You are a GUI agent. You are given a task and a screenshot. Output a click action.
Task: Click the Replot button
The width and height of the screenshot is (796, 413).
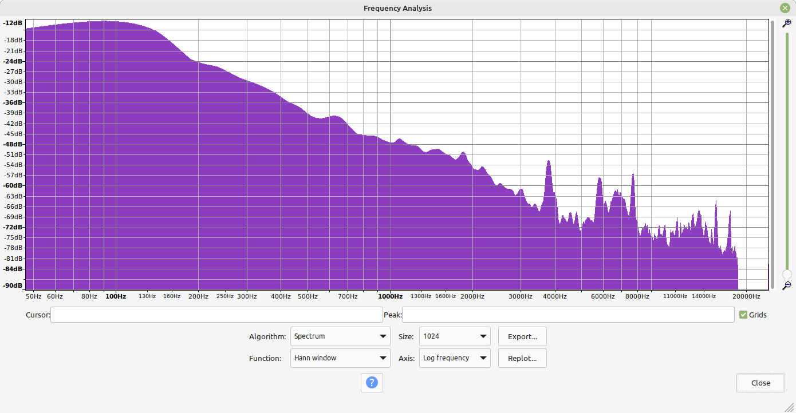click(x=522, y=358)
